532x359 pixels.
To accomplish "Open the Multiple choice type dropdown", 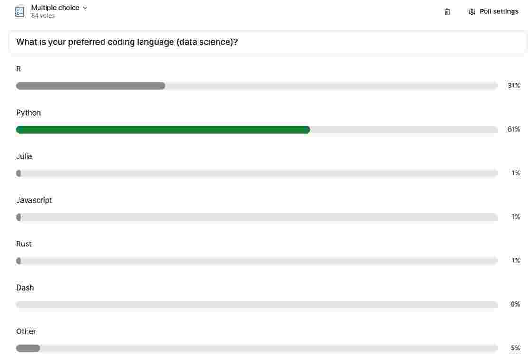I will coord(56,8).
